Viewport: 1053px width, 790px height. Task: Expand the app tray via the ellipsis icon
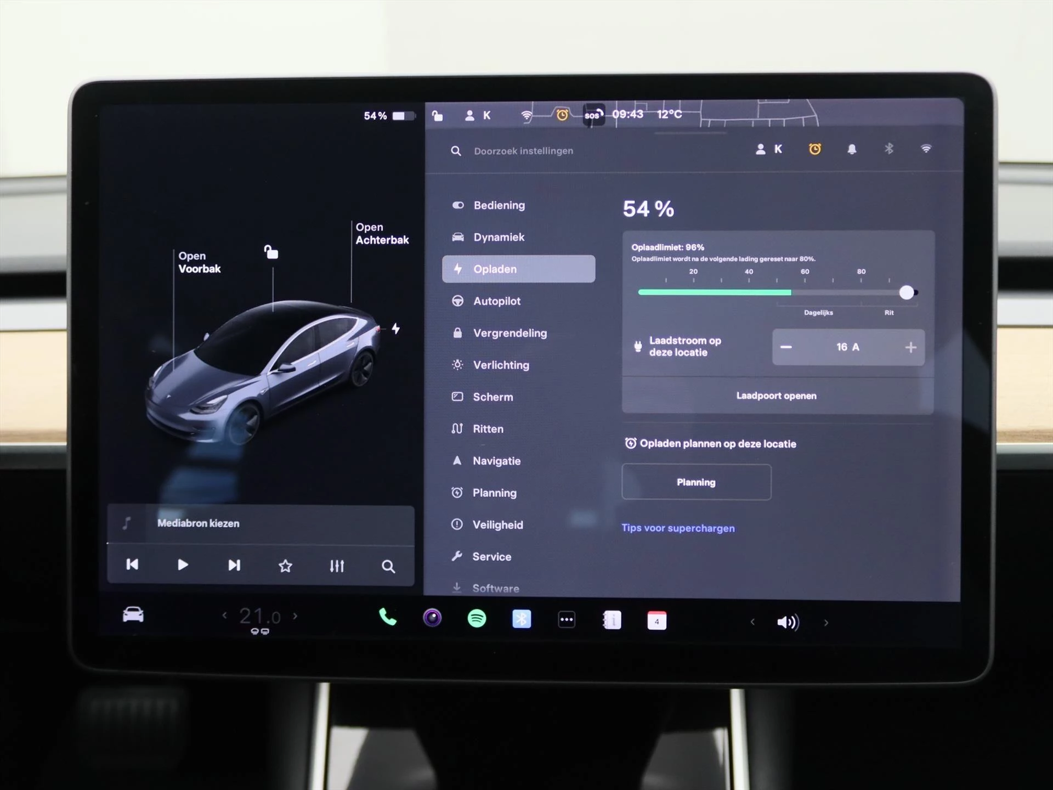(567, 619)
